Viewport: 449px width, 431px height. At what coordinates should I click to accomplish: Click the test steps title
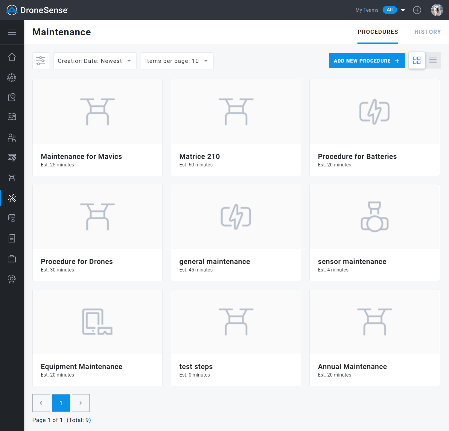tap(196, 367)
